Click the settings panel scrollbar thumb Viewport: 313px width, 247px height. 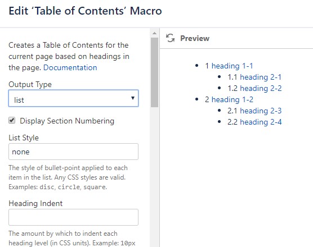click(x=154, y=72)
